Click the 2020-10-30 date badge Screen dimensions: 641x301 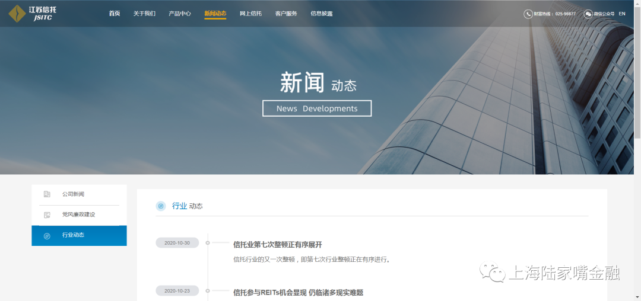coord(177,243)
